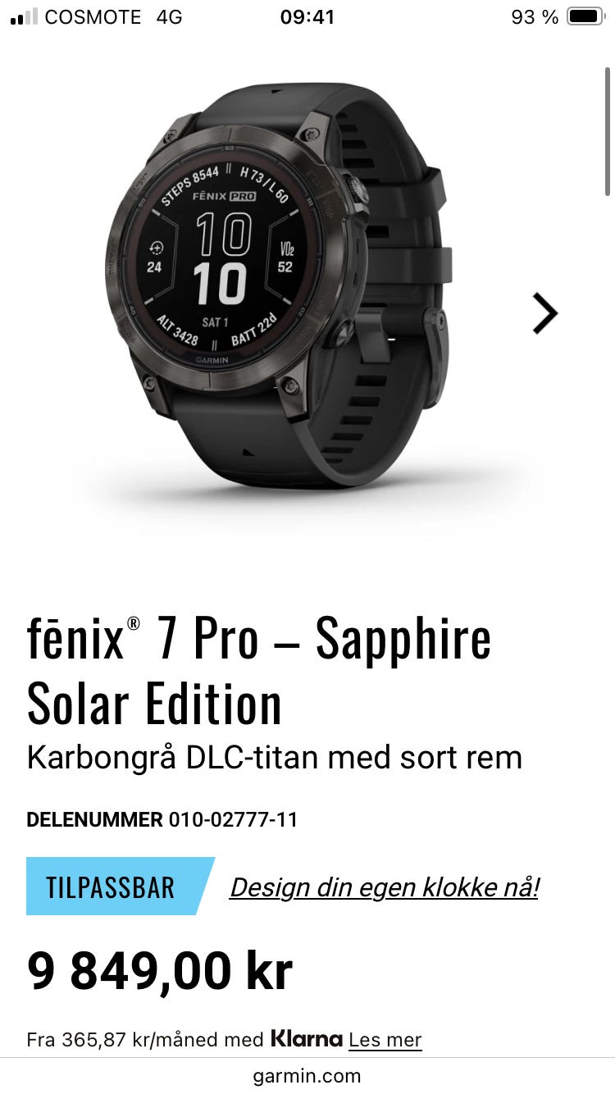
Task: Tap the Karbongrå DLC-titan color description
Action: tap(275, 758)
